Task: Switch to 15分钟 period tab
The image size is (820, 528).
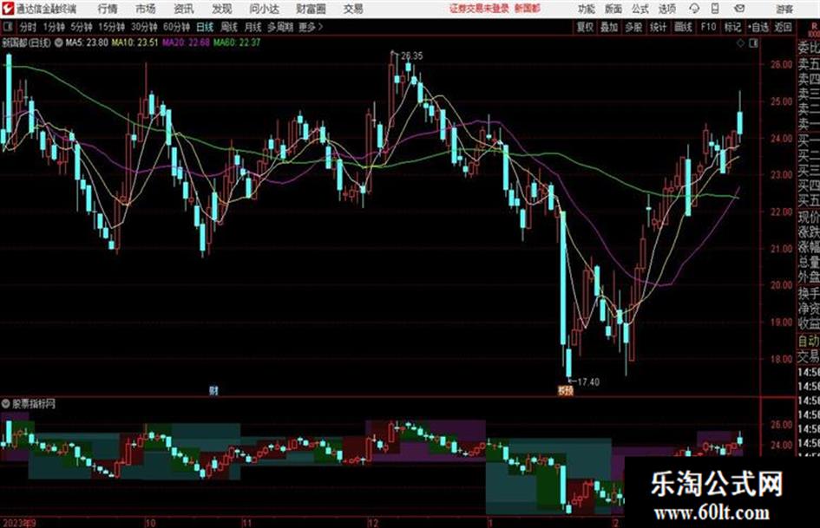Action: (x=111, y=27)
